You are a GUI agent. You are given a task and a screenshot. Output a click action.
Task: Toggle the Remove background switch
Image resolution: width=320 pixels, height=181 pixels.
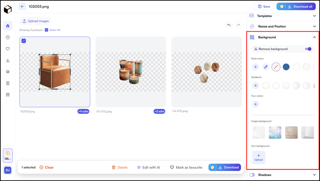[x=308, y=49]
